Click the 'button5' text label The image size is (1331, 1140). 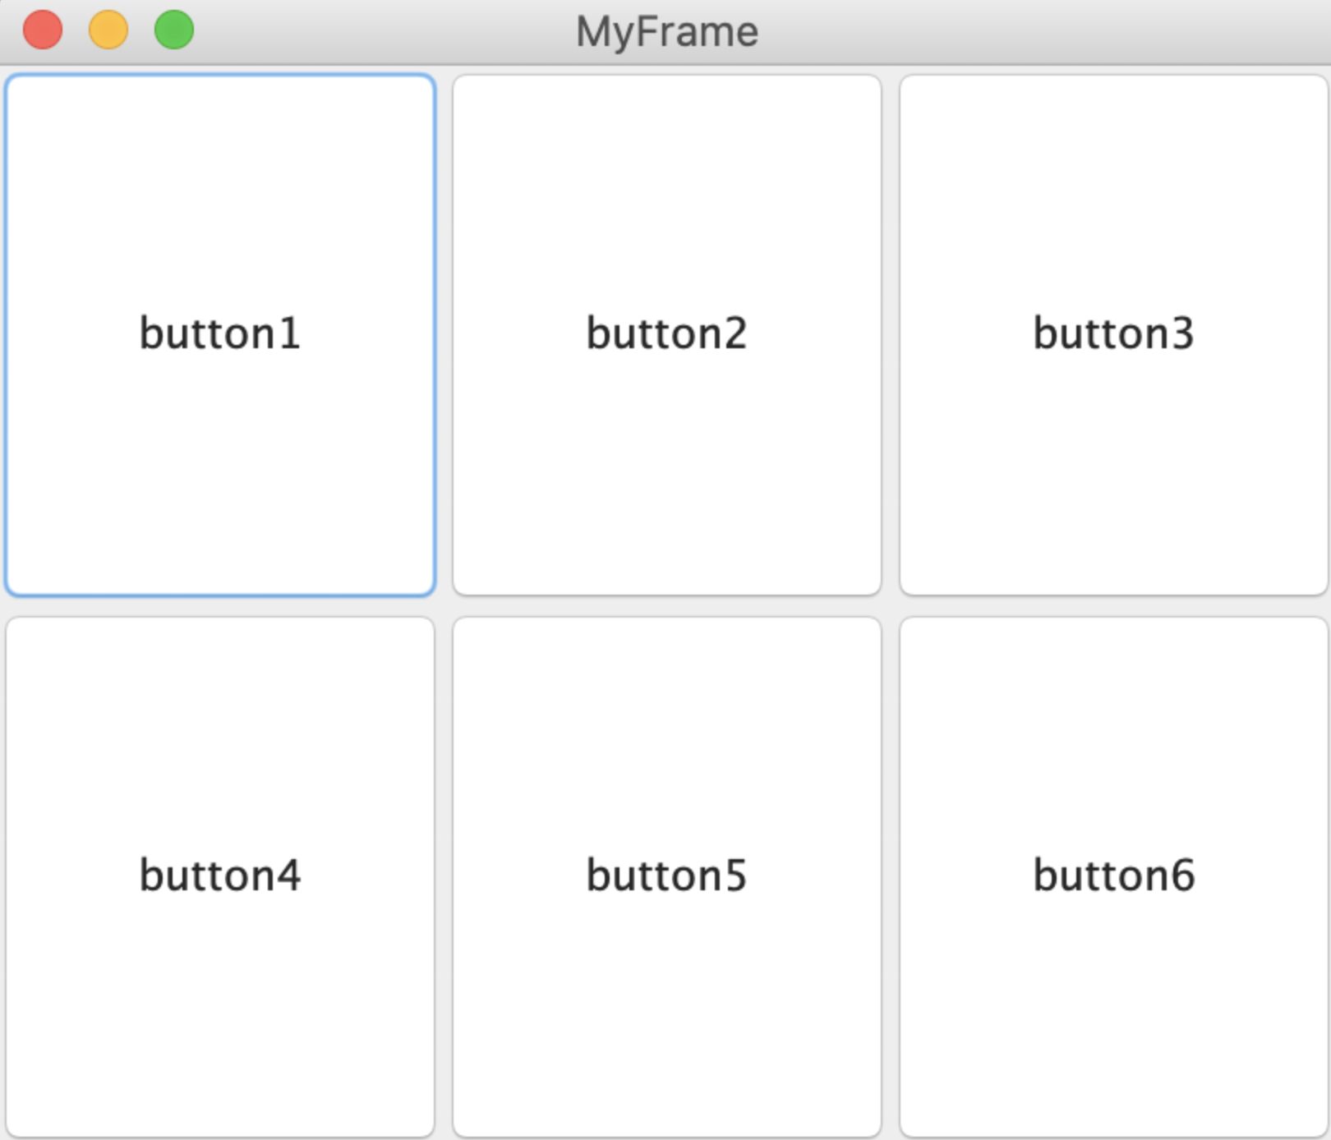pos(666,876)
